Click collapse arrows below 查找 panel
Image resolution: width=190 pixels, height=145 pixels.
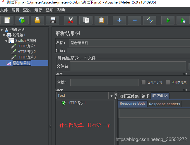[x=60, y=90]
